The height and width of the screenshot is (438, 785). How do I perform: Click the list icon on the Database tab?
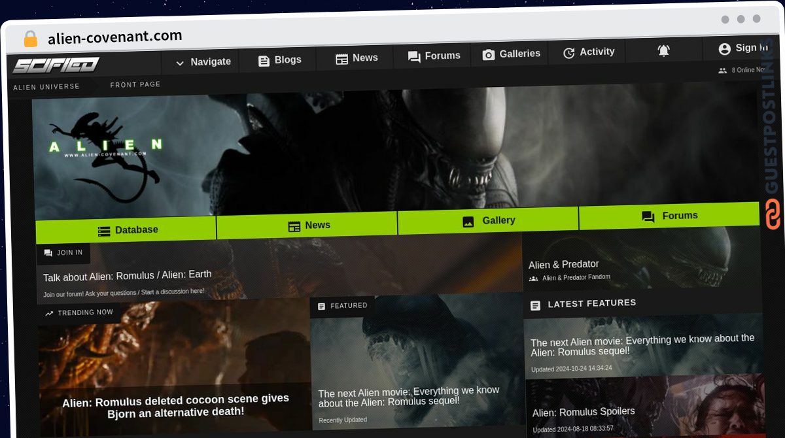coord(104,231)
